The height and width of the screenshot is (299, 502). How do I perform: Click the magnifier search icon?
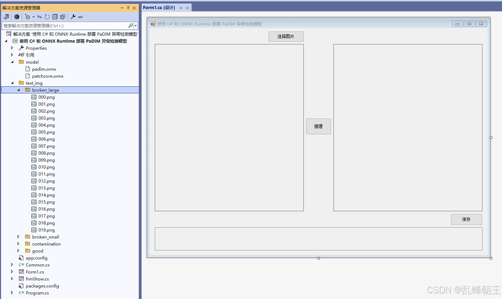point(131,26)
